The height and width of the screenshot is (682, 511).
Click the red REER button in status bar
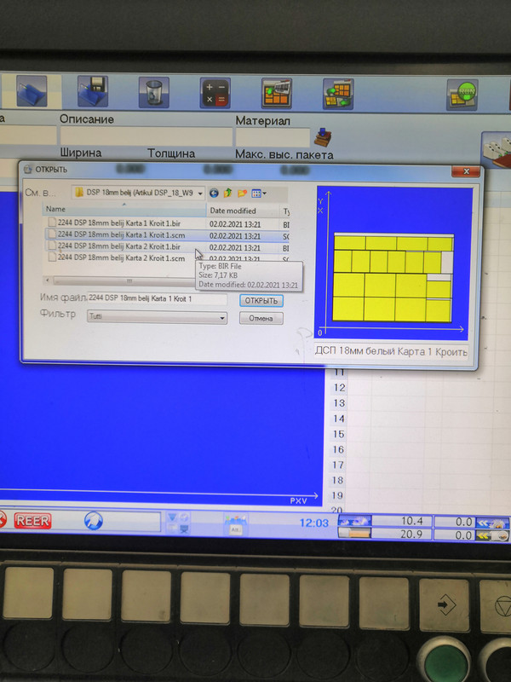pyautogui.click(x=32, y=521)
